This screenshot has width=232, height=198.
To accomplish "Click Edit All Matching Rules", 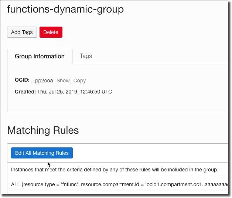I will (42, 153).
